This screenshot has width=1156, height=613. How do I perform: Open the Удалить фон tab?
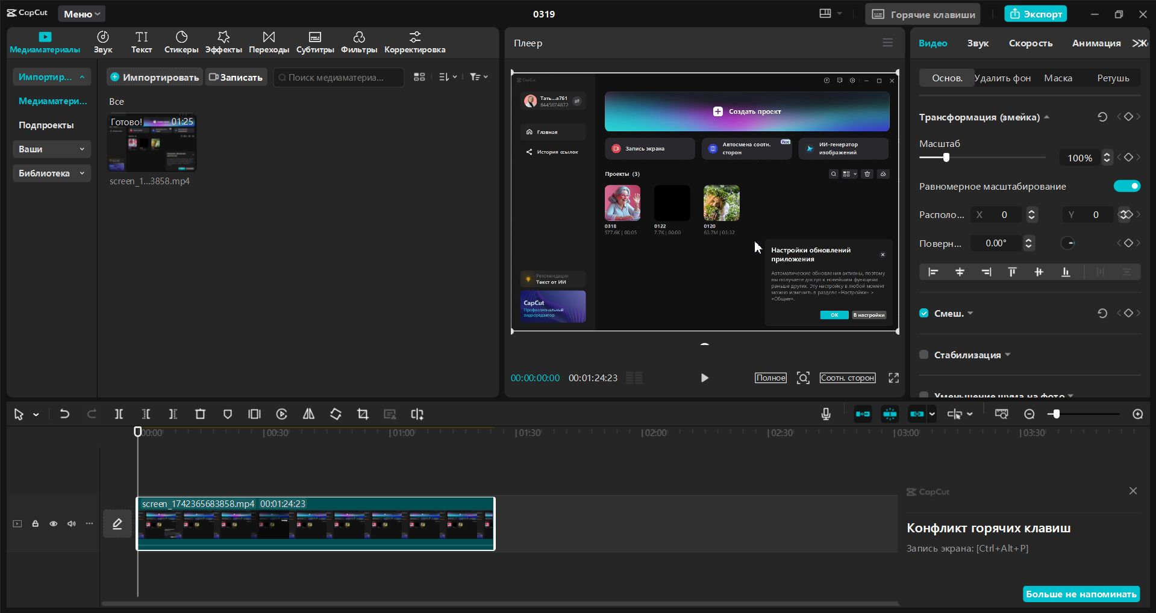pos(1002,78)
